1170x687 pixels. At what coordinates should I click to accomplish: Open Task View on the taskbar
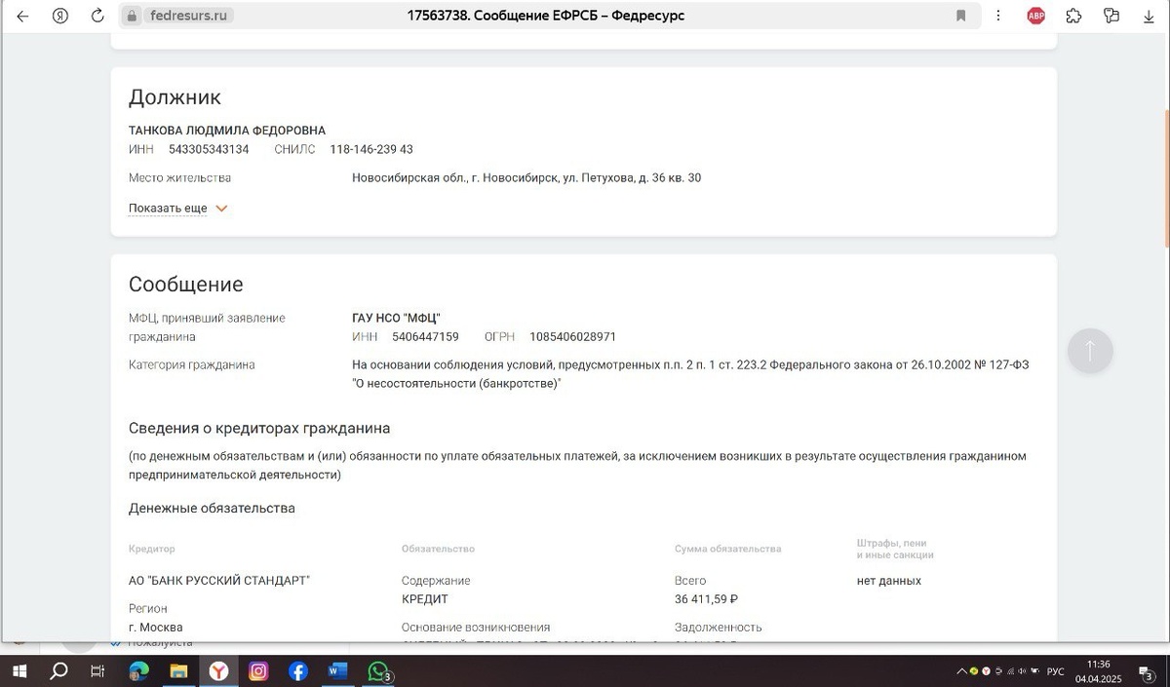coord(97,671)
